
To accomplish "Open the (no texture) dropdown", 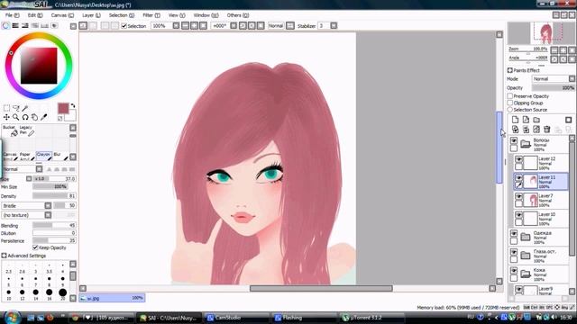I will [x=26, y=215].
